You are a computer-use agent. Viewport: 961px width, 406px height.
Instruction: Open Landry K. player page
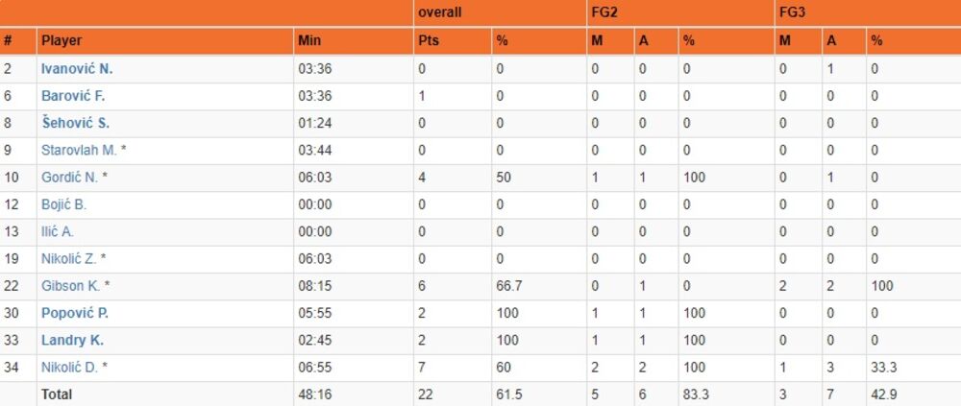[72, 340]
